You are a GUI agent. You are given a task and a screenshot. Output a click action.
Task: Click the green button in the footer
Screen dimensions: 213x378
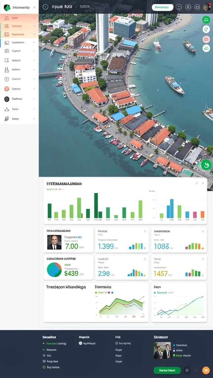(x=167, y=370)
